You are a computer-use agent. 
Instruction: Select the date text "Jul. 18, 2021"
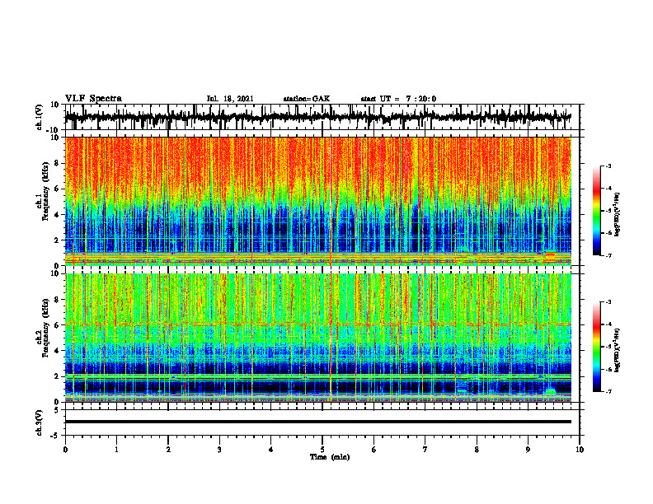point(230,99)
